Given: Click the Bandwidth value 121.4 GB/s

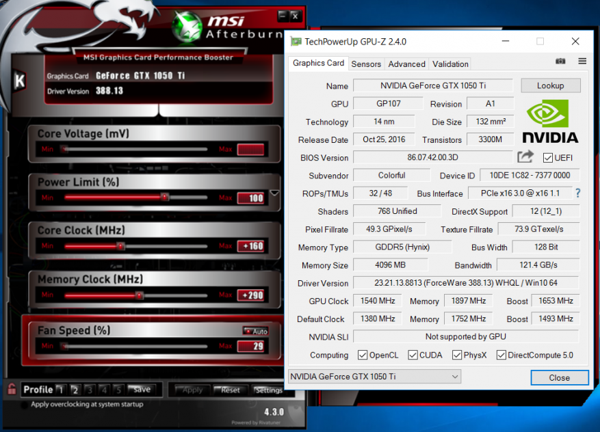Looking at the screenshot, I should tap(538, 265).
